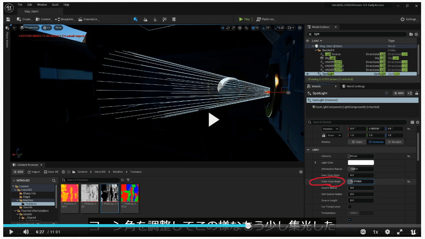Reset Rotation to default arrow
This screenshot has height=239, width=425.
click(x=409, y=129)
